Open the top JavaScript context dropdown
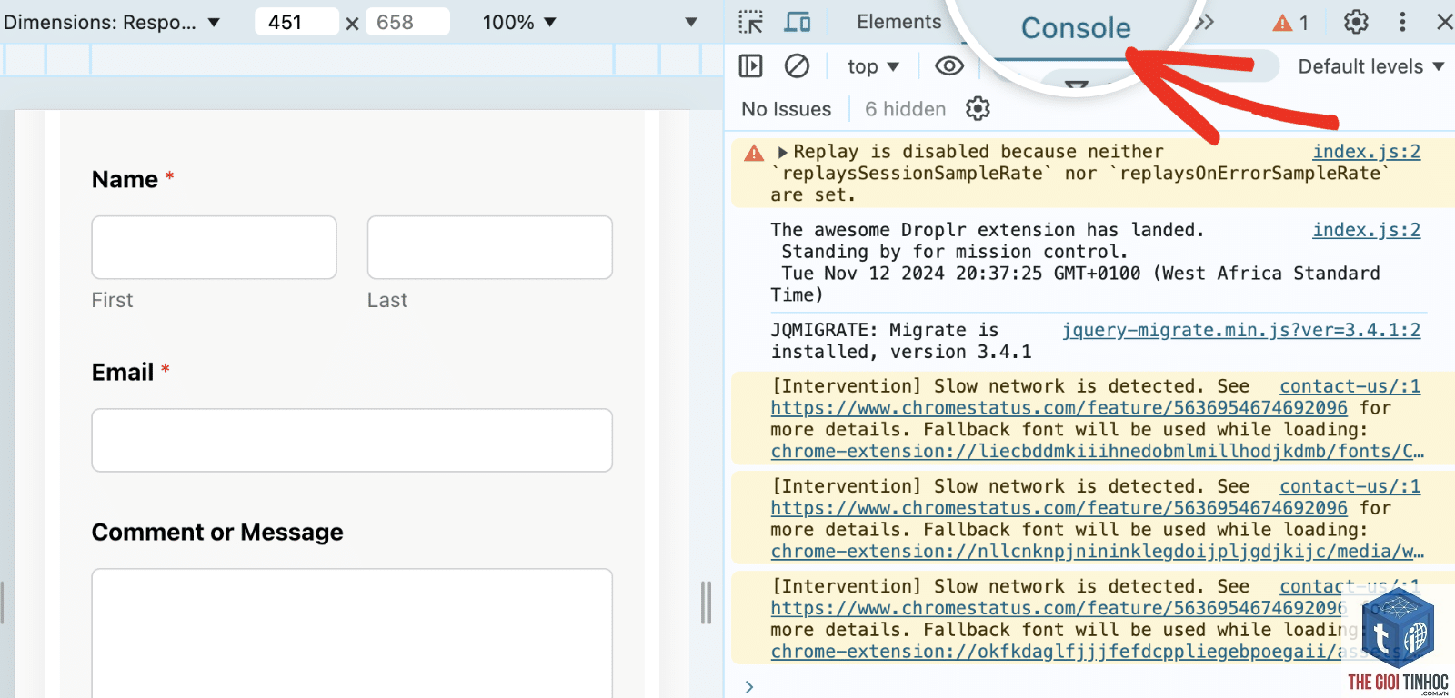 (873, 66)
